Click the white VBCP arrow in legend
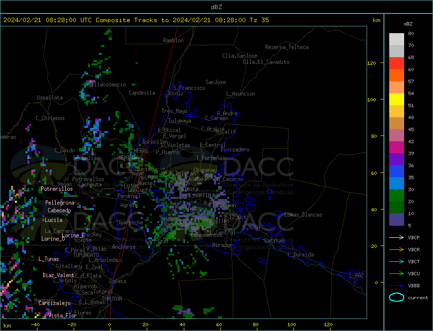Screen dimensions: 433x331 [396, 237]
